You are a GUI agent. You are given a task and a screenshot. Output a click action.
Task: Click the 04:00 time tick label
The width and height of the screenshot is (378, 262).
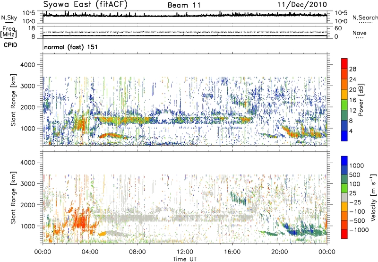[90, 252]
